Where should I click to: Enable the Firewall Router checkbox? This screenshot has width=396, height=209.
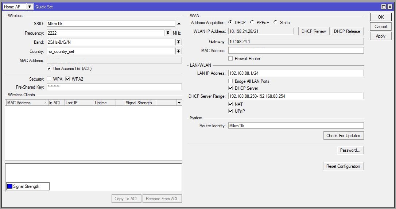230,59
